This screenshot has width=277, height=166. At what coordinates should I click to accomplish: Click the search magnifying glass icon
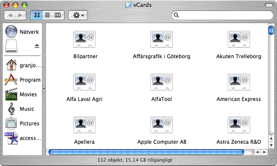(176, 15)
